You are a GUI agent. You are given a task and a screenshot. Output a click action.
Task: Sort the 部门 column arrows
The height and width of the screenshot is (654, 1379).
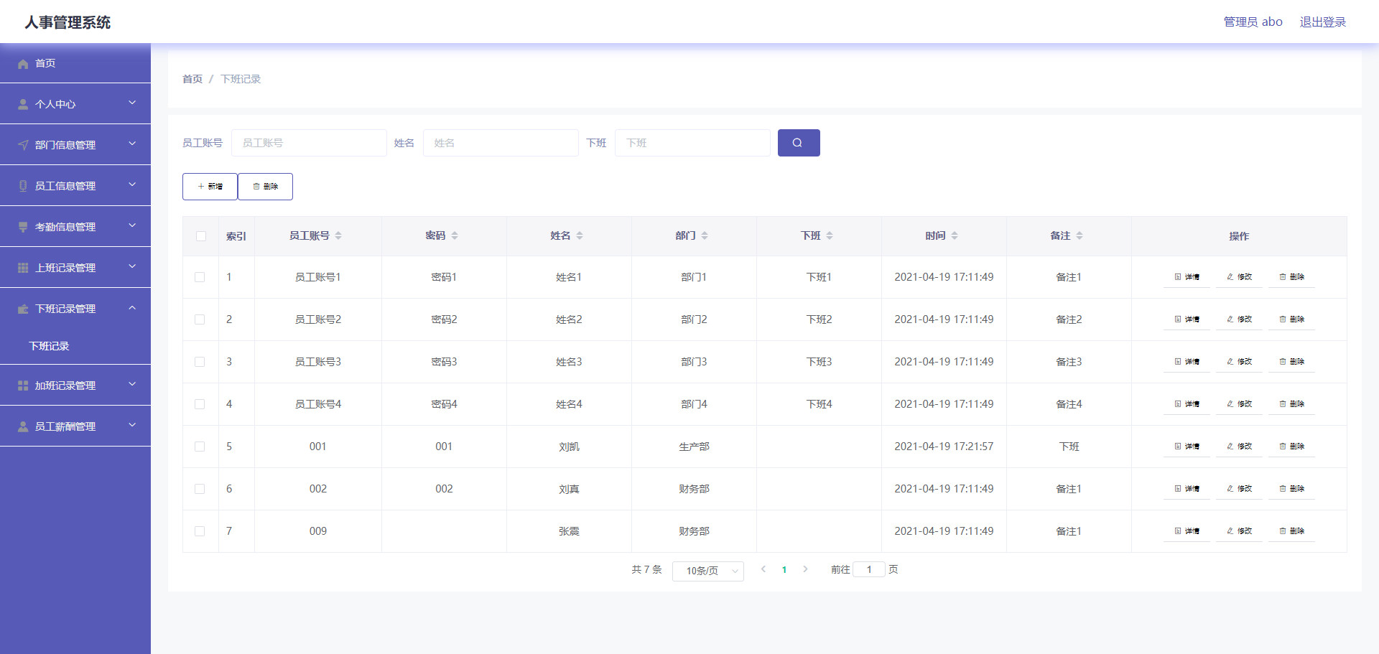[705, 235]
